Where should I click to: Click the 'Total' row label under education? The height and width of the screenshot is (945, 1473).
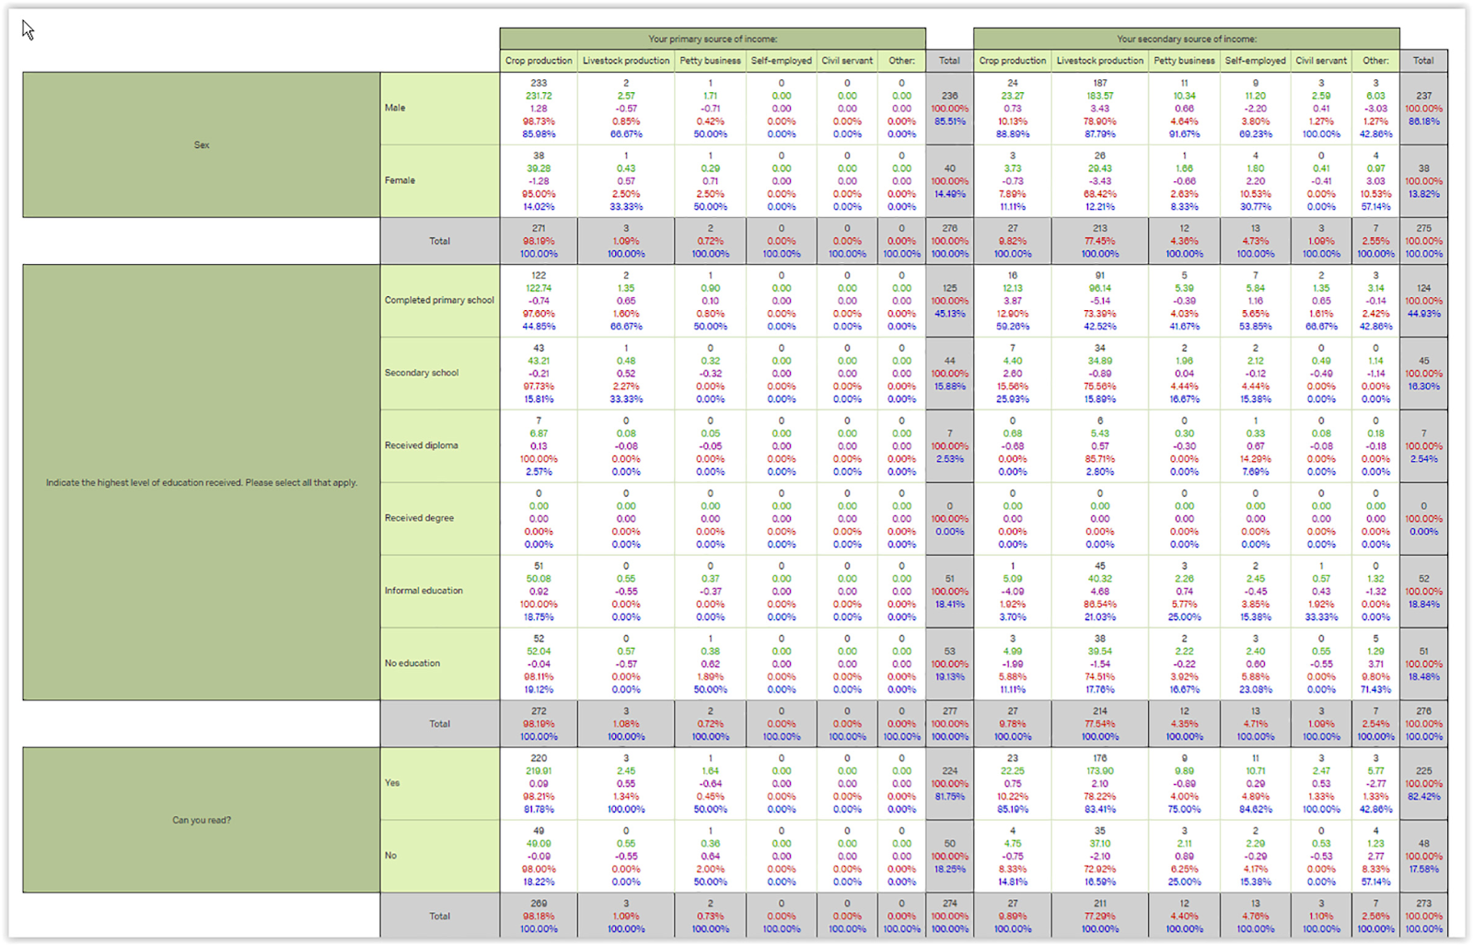tap(440, 724)
